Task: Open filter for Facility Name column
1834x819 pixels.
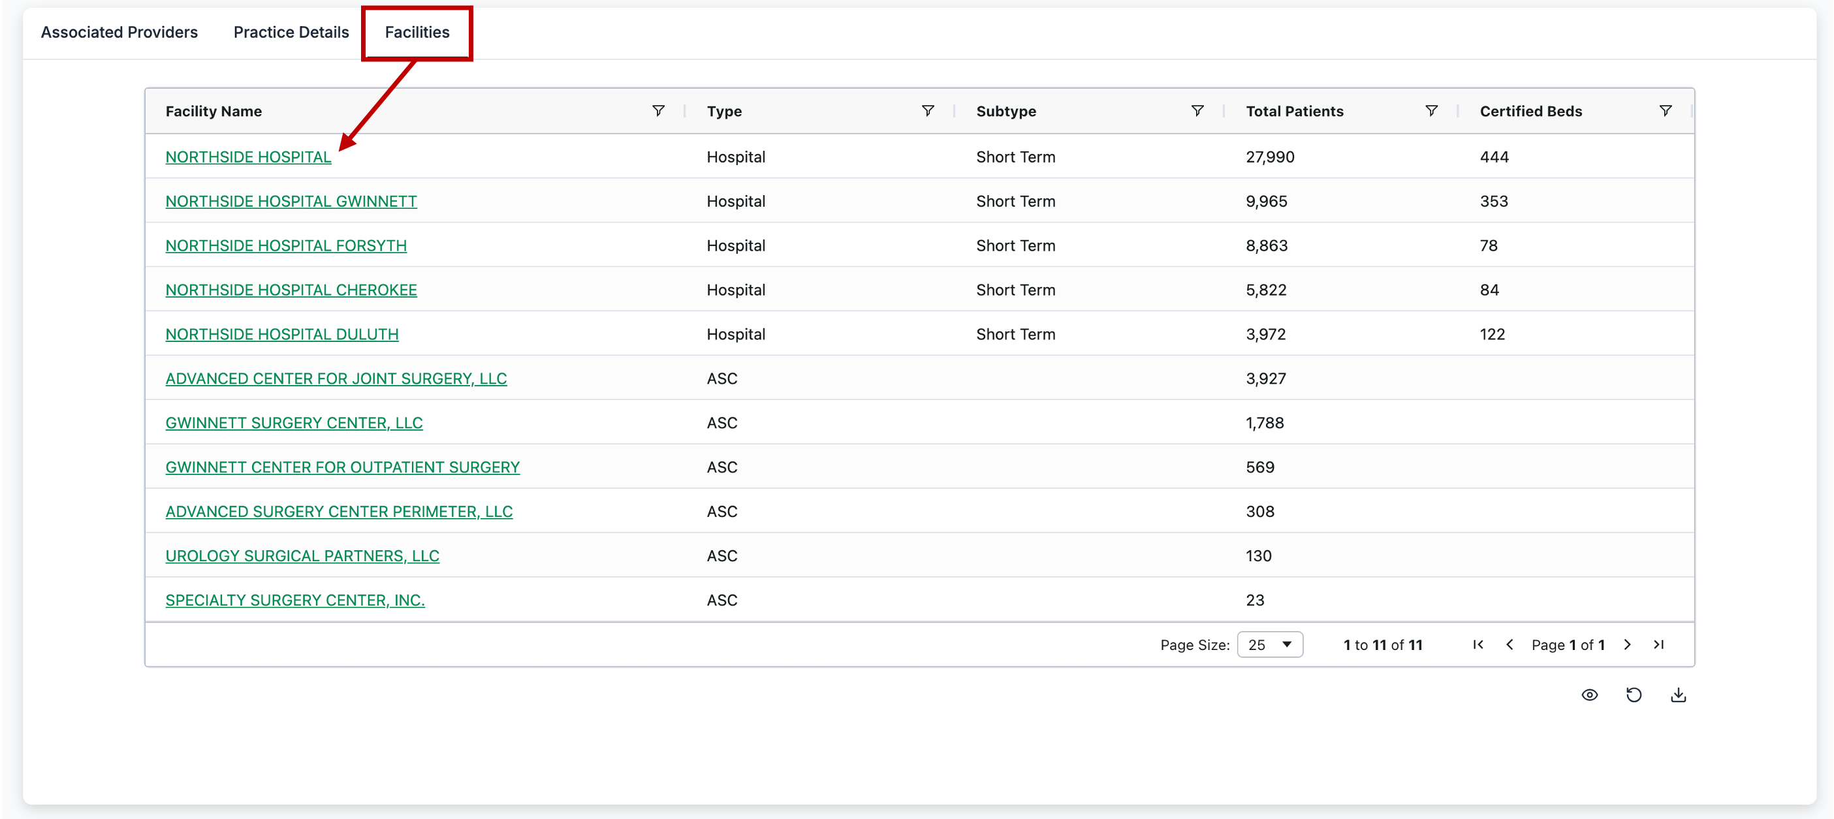Action: pos(658,111)
